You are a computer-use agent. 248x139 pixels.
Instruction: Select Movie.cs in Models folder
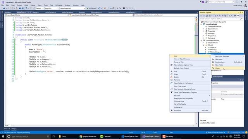[213, 50]
